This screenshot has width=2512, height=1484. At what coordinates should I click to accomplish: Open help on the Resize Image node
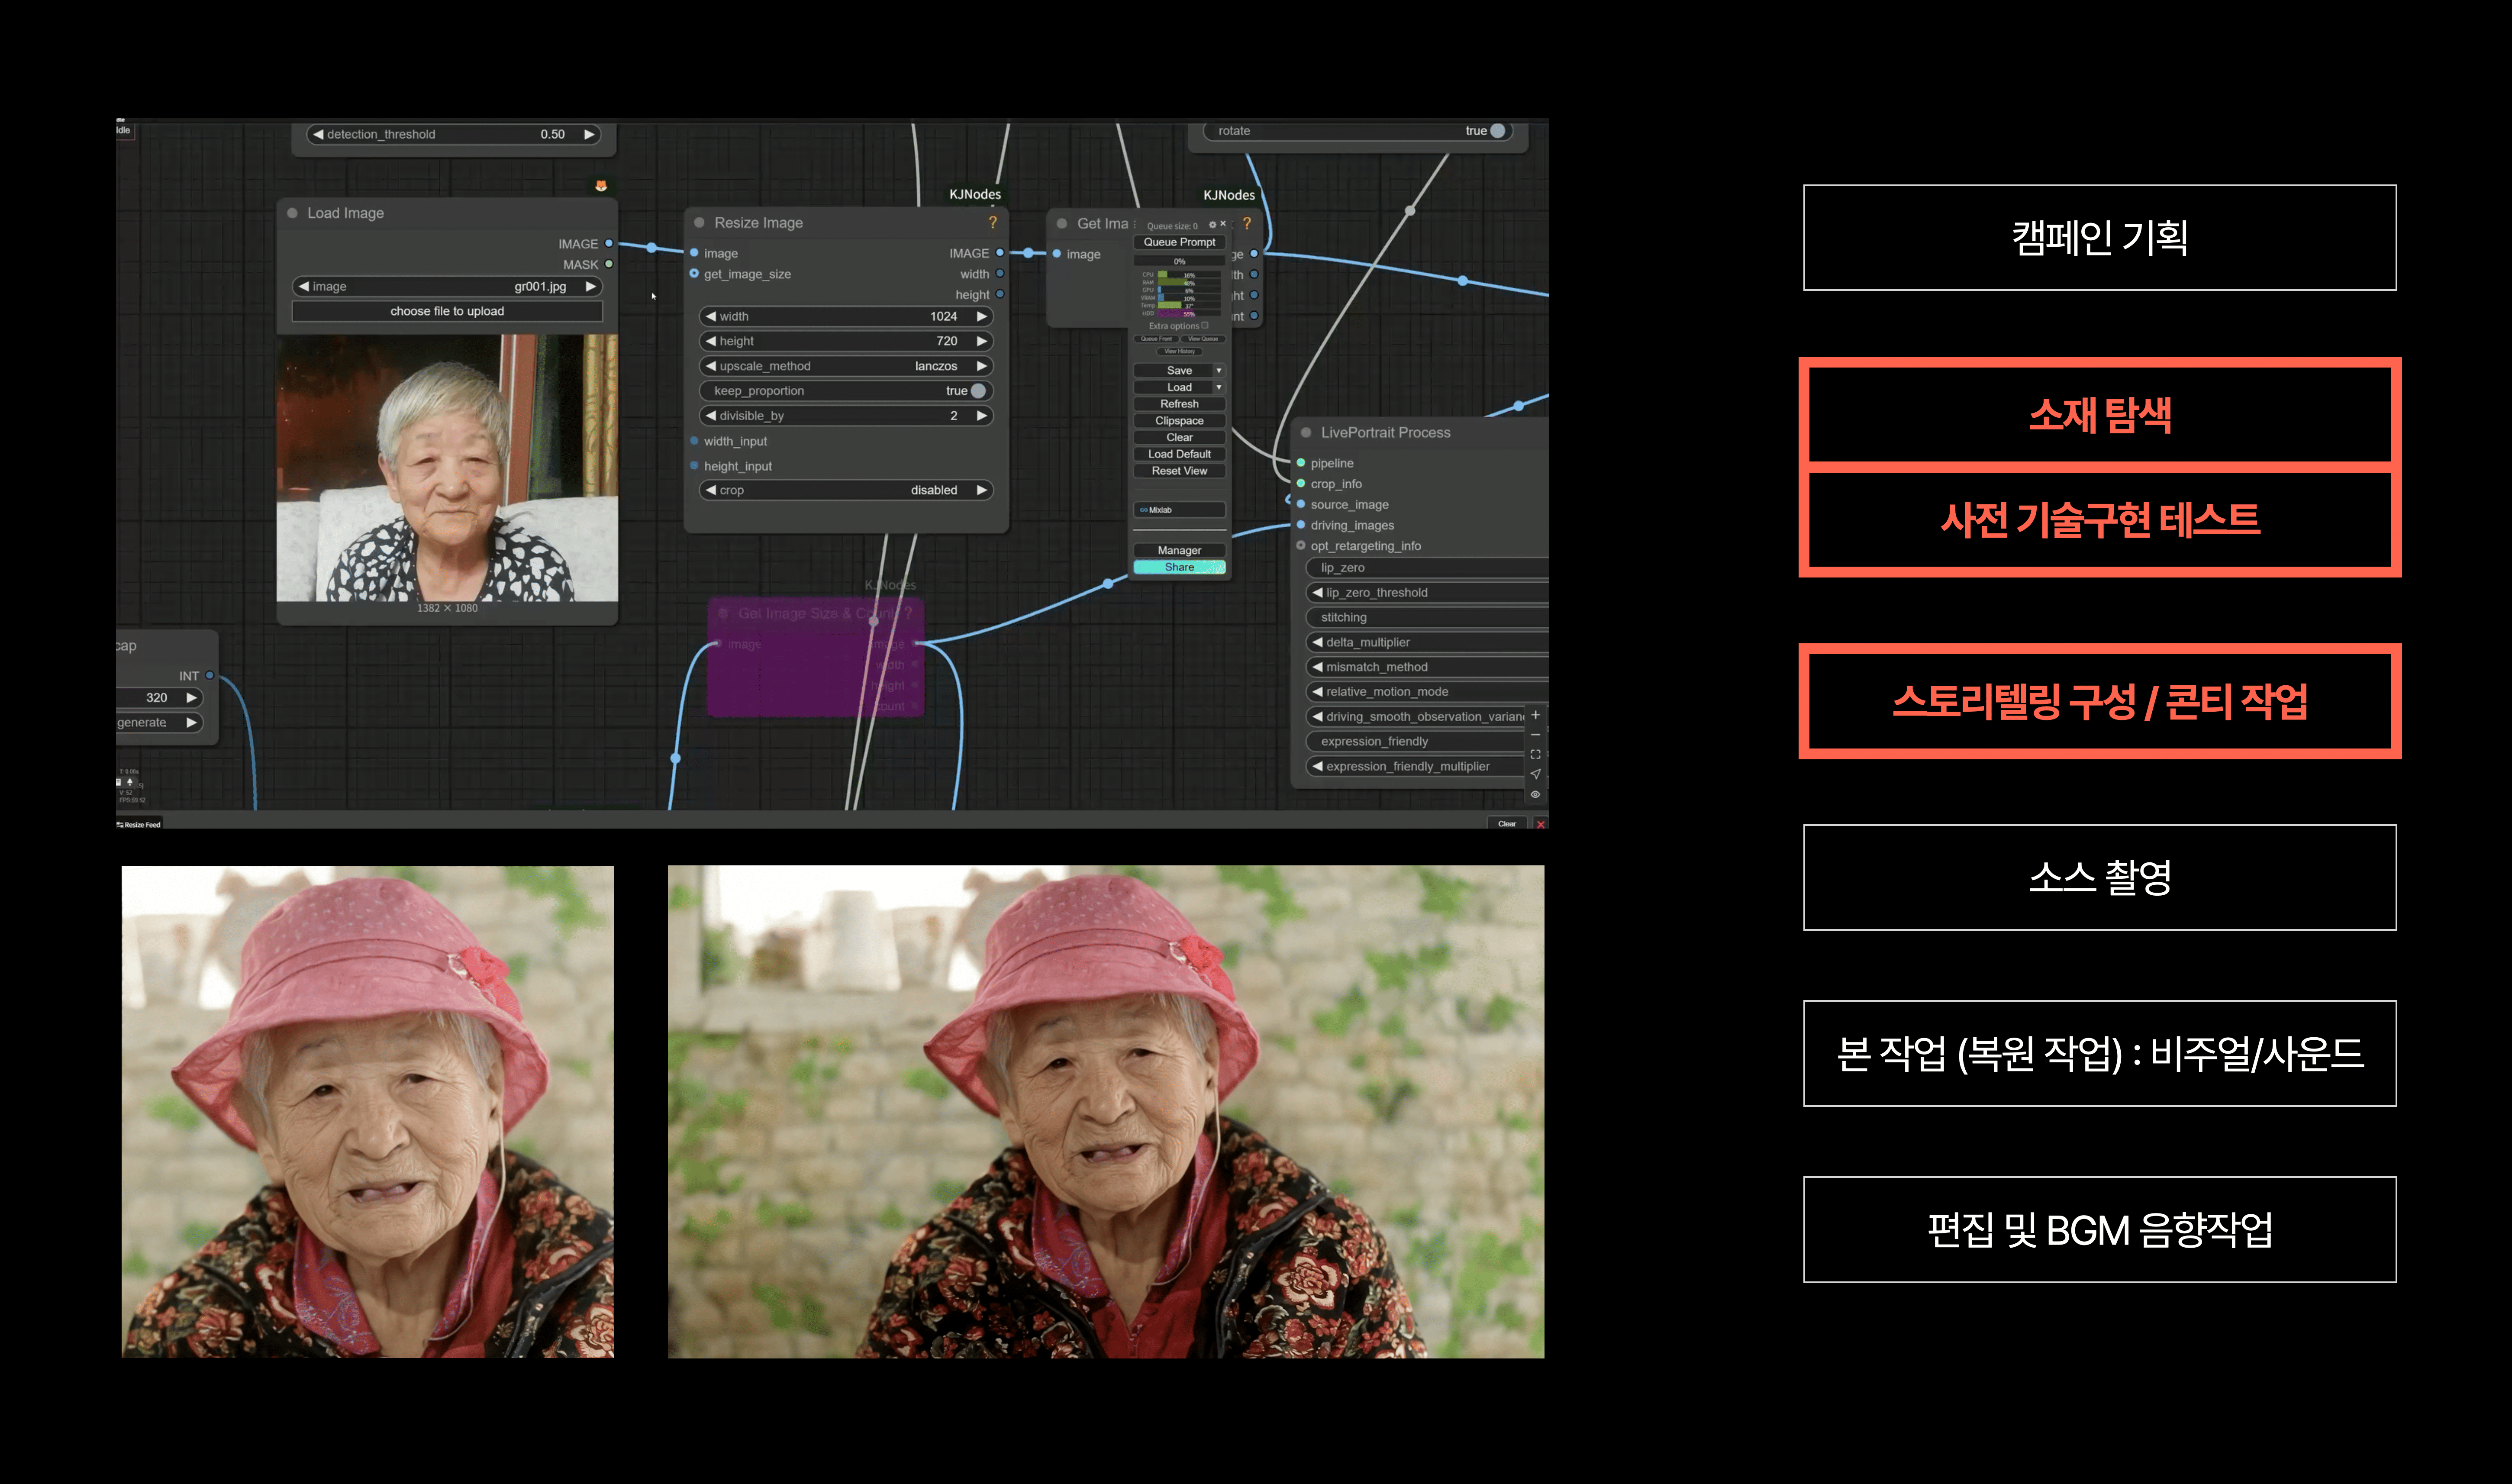pos(992,222)
